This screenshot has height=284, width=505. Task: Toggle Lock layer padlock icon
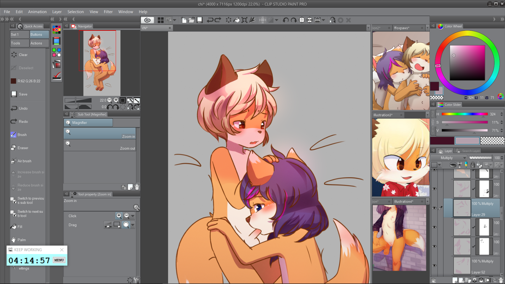click(472, 165)
